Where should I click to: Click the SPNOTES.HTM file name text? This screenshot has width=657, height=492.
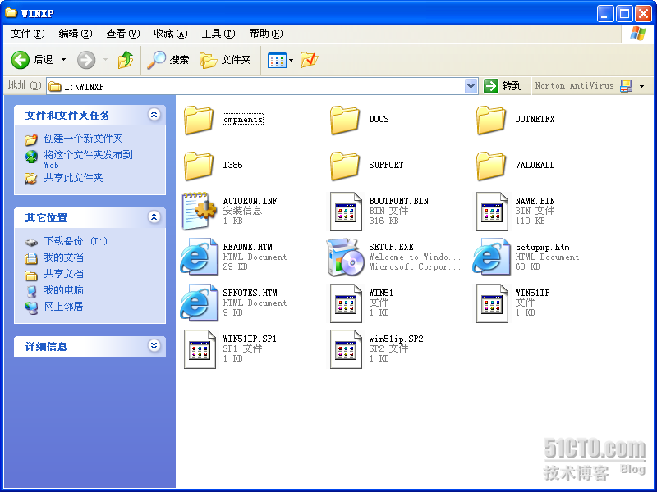point(250,294)
